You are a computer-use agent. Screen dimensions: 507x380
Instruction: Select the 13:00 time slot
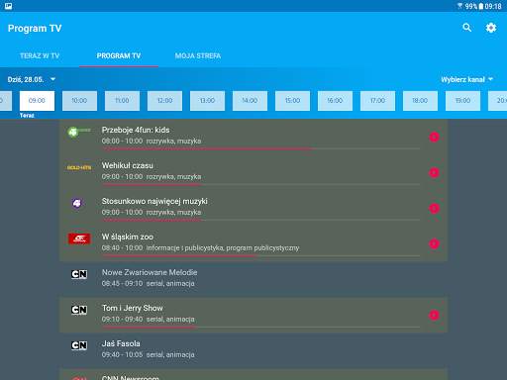207,101
